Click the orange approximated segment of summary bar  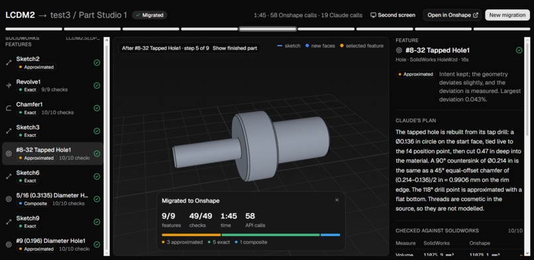click(x=191, y=235)
